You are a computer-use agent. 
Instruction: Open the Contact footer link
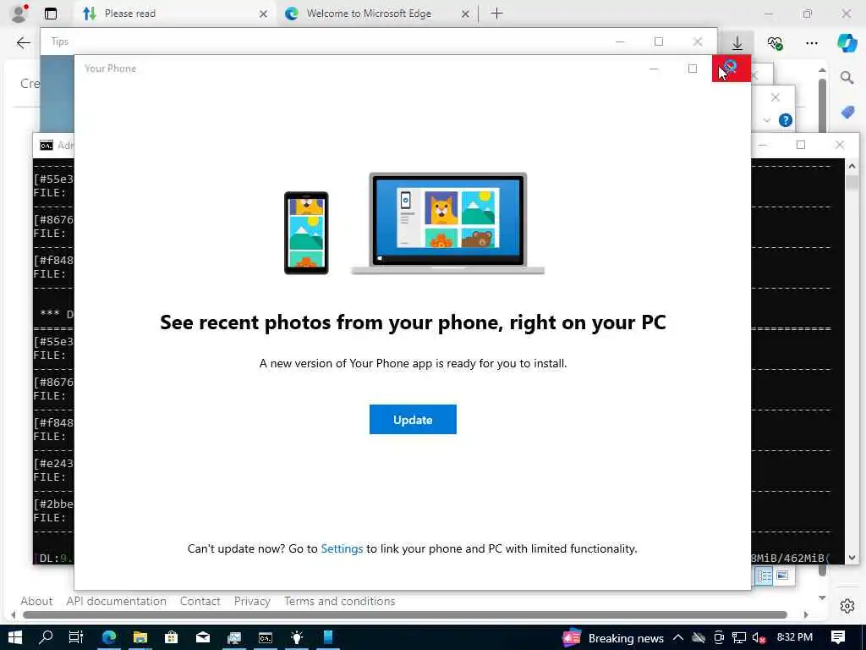coord(200,601)
